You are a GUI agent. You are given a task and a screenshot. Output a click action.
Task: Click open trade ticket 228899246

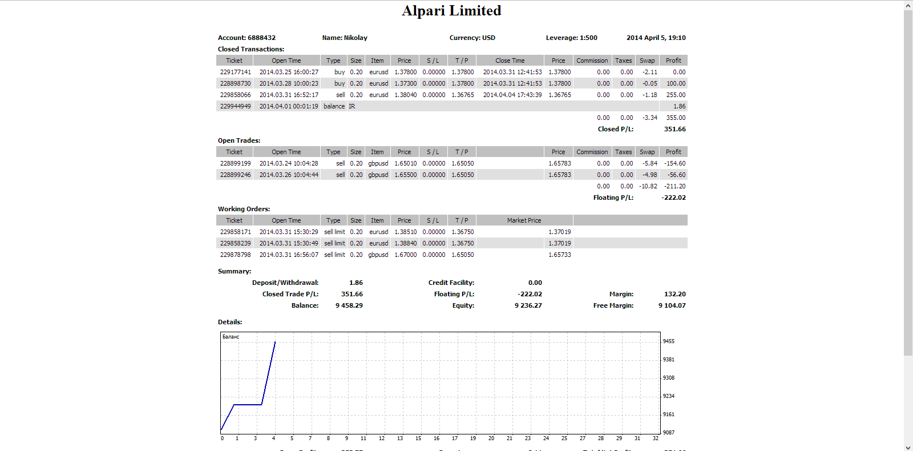pyautogui.click(x=235, y=175)
